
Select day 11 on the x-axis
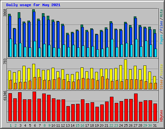(x=58, y=125)
